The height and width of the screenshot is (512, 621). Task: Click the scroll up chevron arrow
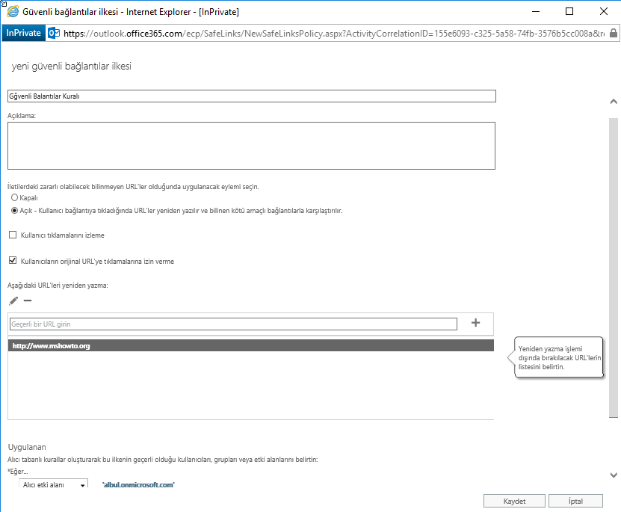coord(614,102)
